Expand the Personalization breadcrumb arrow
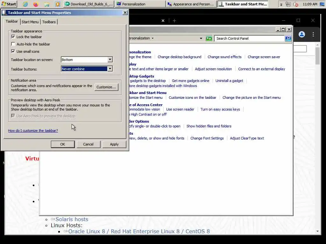This screenshot has width=326, height=244. tap(152, 38)
